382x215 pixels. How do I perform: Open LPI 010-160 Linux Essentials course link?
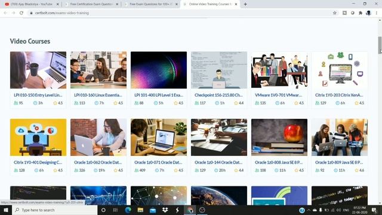pos(98,95)
